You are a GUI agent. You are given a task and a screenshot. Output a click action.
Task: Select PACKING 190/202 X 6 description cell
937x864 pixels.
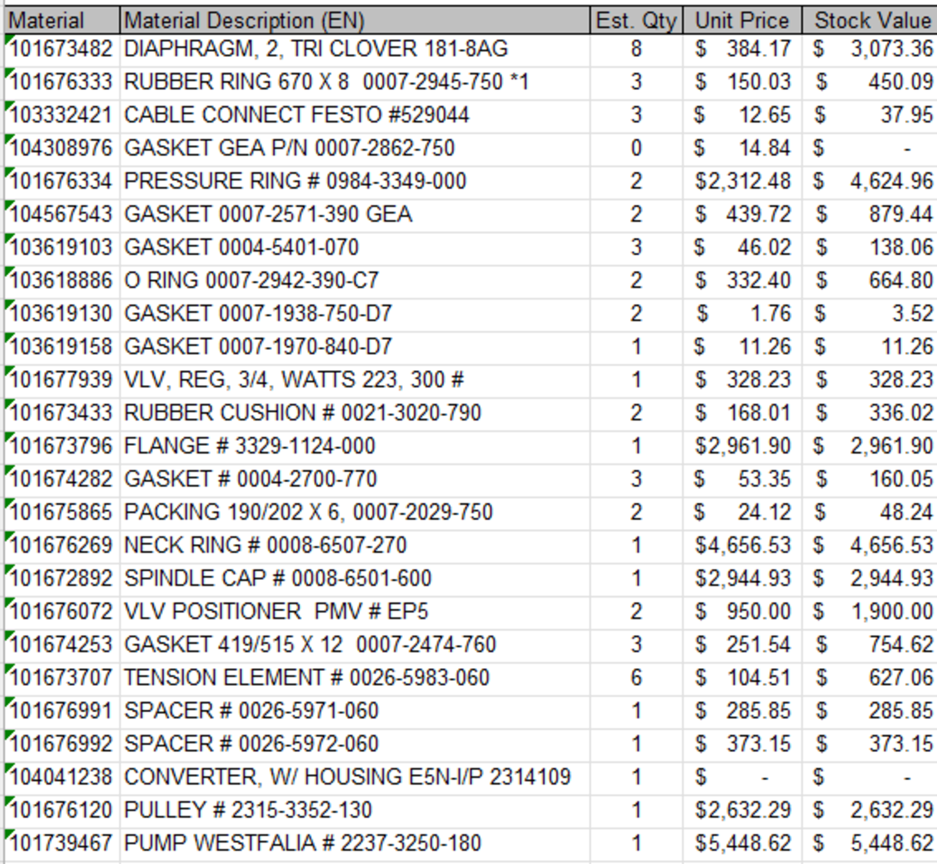point(355,514)
